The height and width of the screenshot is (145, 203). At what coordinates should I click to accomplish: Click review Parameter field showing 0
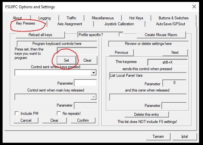174,83
